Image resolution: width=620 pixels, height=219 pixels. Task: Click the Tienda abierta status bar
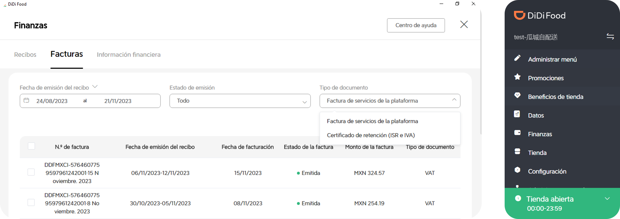pos(562,203)
